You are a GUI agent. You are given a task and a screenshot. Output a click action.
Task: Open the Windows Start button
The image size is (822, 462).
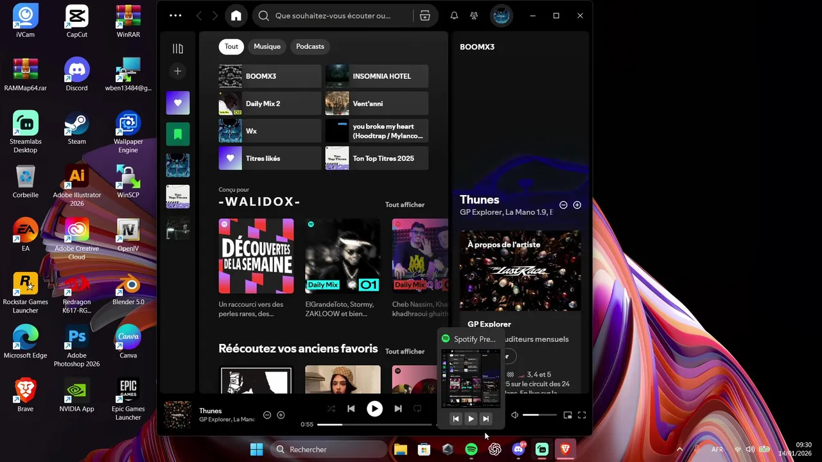[x=256, y=449]
